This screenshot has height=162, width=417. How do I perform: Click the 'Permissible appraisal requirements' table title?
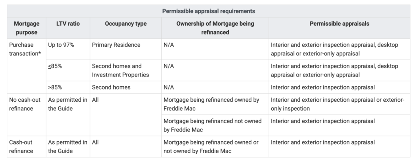[x=208, y=11]
